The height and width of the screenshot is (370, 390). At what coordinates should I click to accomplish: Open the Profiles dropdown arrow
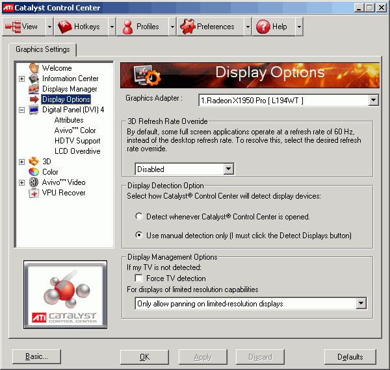point(172,27)
